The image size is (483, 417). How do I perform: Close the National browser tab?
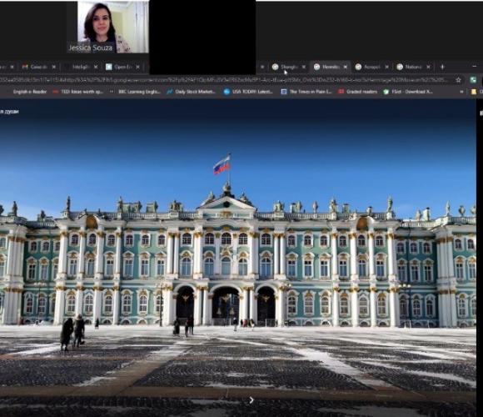pos(428,67)
